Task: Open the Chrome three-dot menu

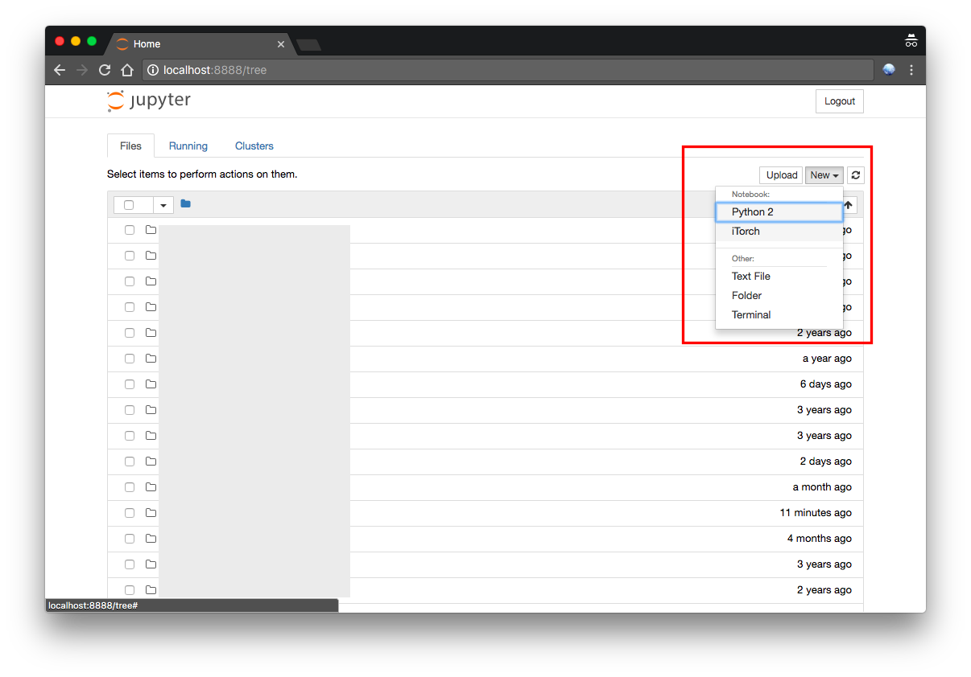Action: (911, 70)
